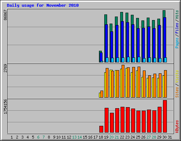The image size is (181, 141).
Task: Click the orange "Sites" legend label
Action: pyautogui.click(x=177, y=92)
